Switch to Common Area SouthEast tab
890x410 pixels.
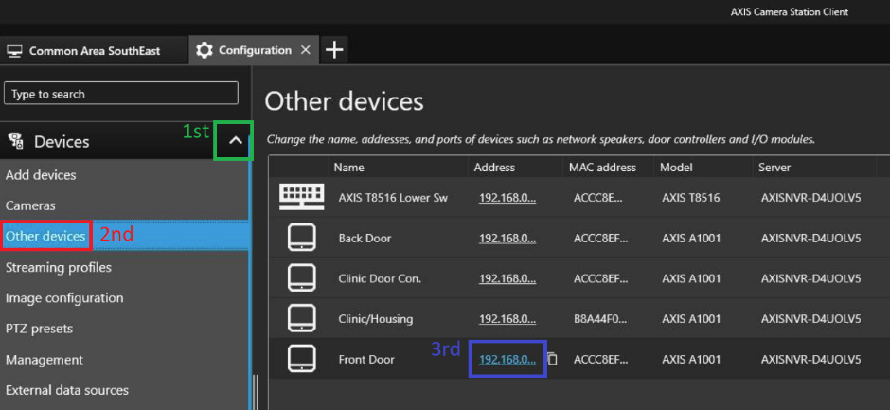point(93,50)
